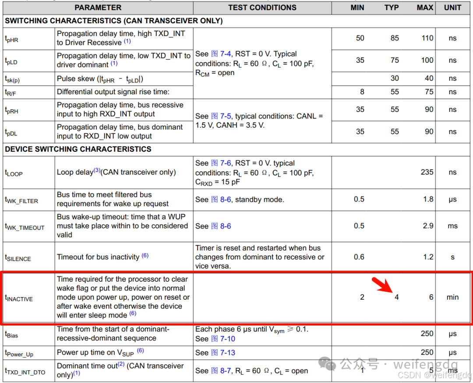Open 图 8-6 link in standby mode row
473x383 pixels.
point(221,200)
